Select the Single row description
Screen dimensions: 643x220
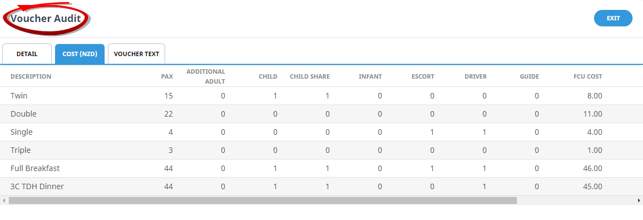[21, 132]
